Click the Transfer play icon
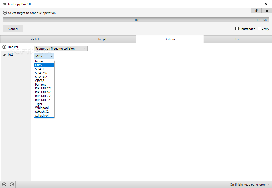The image size is (272, 188). tap(4, 47)
